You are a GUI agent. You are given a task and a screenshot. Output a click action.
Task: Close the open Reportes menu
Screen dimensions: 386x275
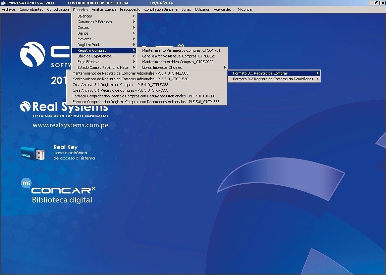coord(80,10)
